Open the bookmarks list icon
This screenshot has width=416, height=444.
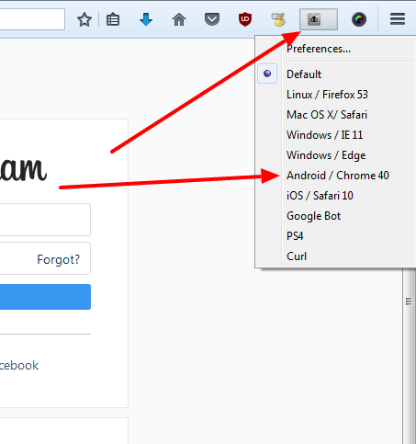point(113,19)
